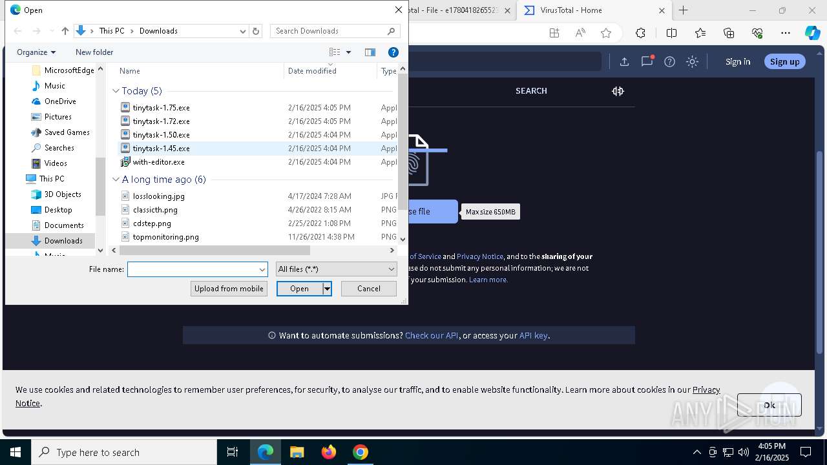827x465 pixels.
Task: Open Edge Collections icon
Action: tap(729, 34)
